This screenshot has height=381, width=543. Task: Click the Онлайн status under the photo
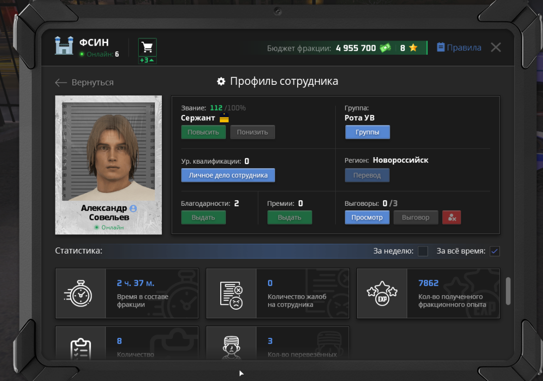point(109,227)
